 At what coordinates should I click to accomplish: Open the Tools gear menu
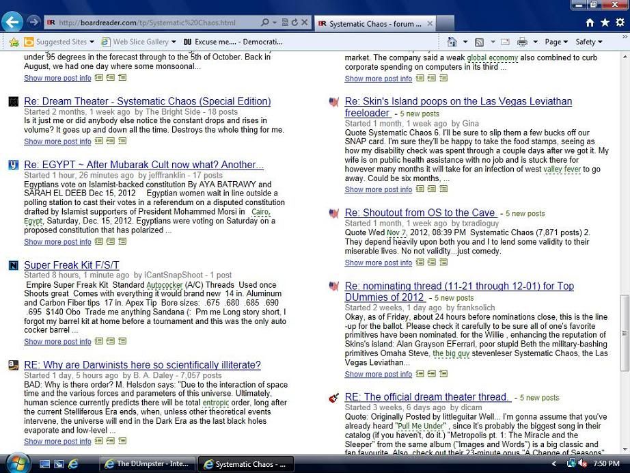pyautogui.click(x=620, y=23)
